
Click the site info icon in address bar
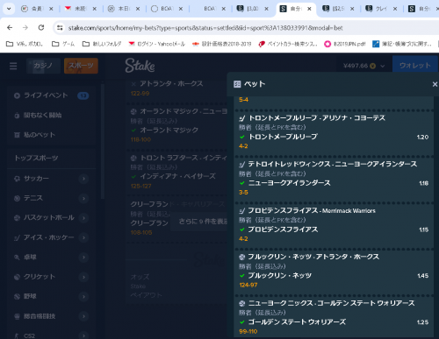[60, 28]
